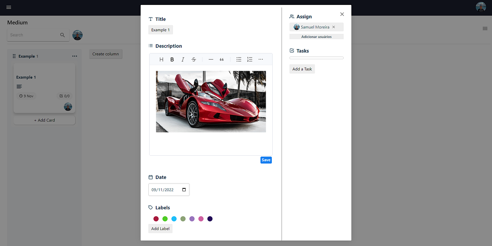The height and width of the screenshot is (246, 492).
Task: Insert a blockquote with the quote icon
Action: coord(221,59)
